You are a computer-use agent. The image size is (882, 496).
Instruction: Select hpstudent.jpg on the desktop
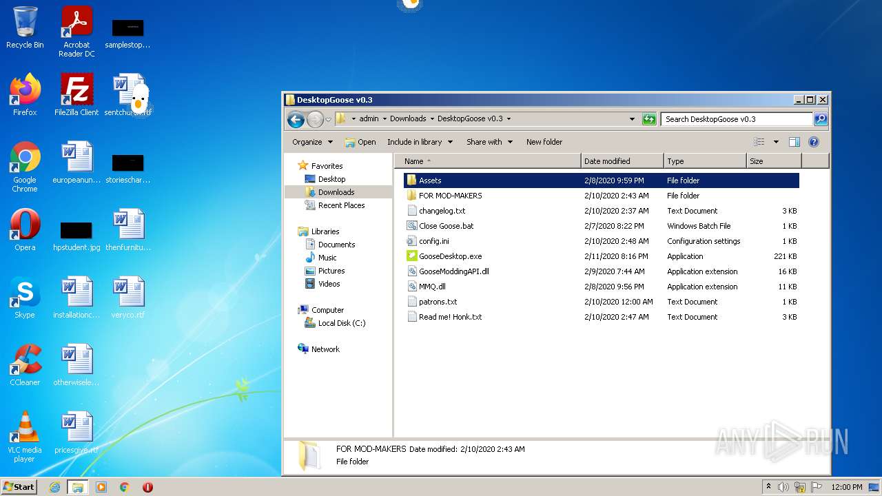tap(76, 236)
